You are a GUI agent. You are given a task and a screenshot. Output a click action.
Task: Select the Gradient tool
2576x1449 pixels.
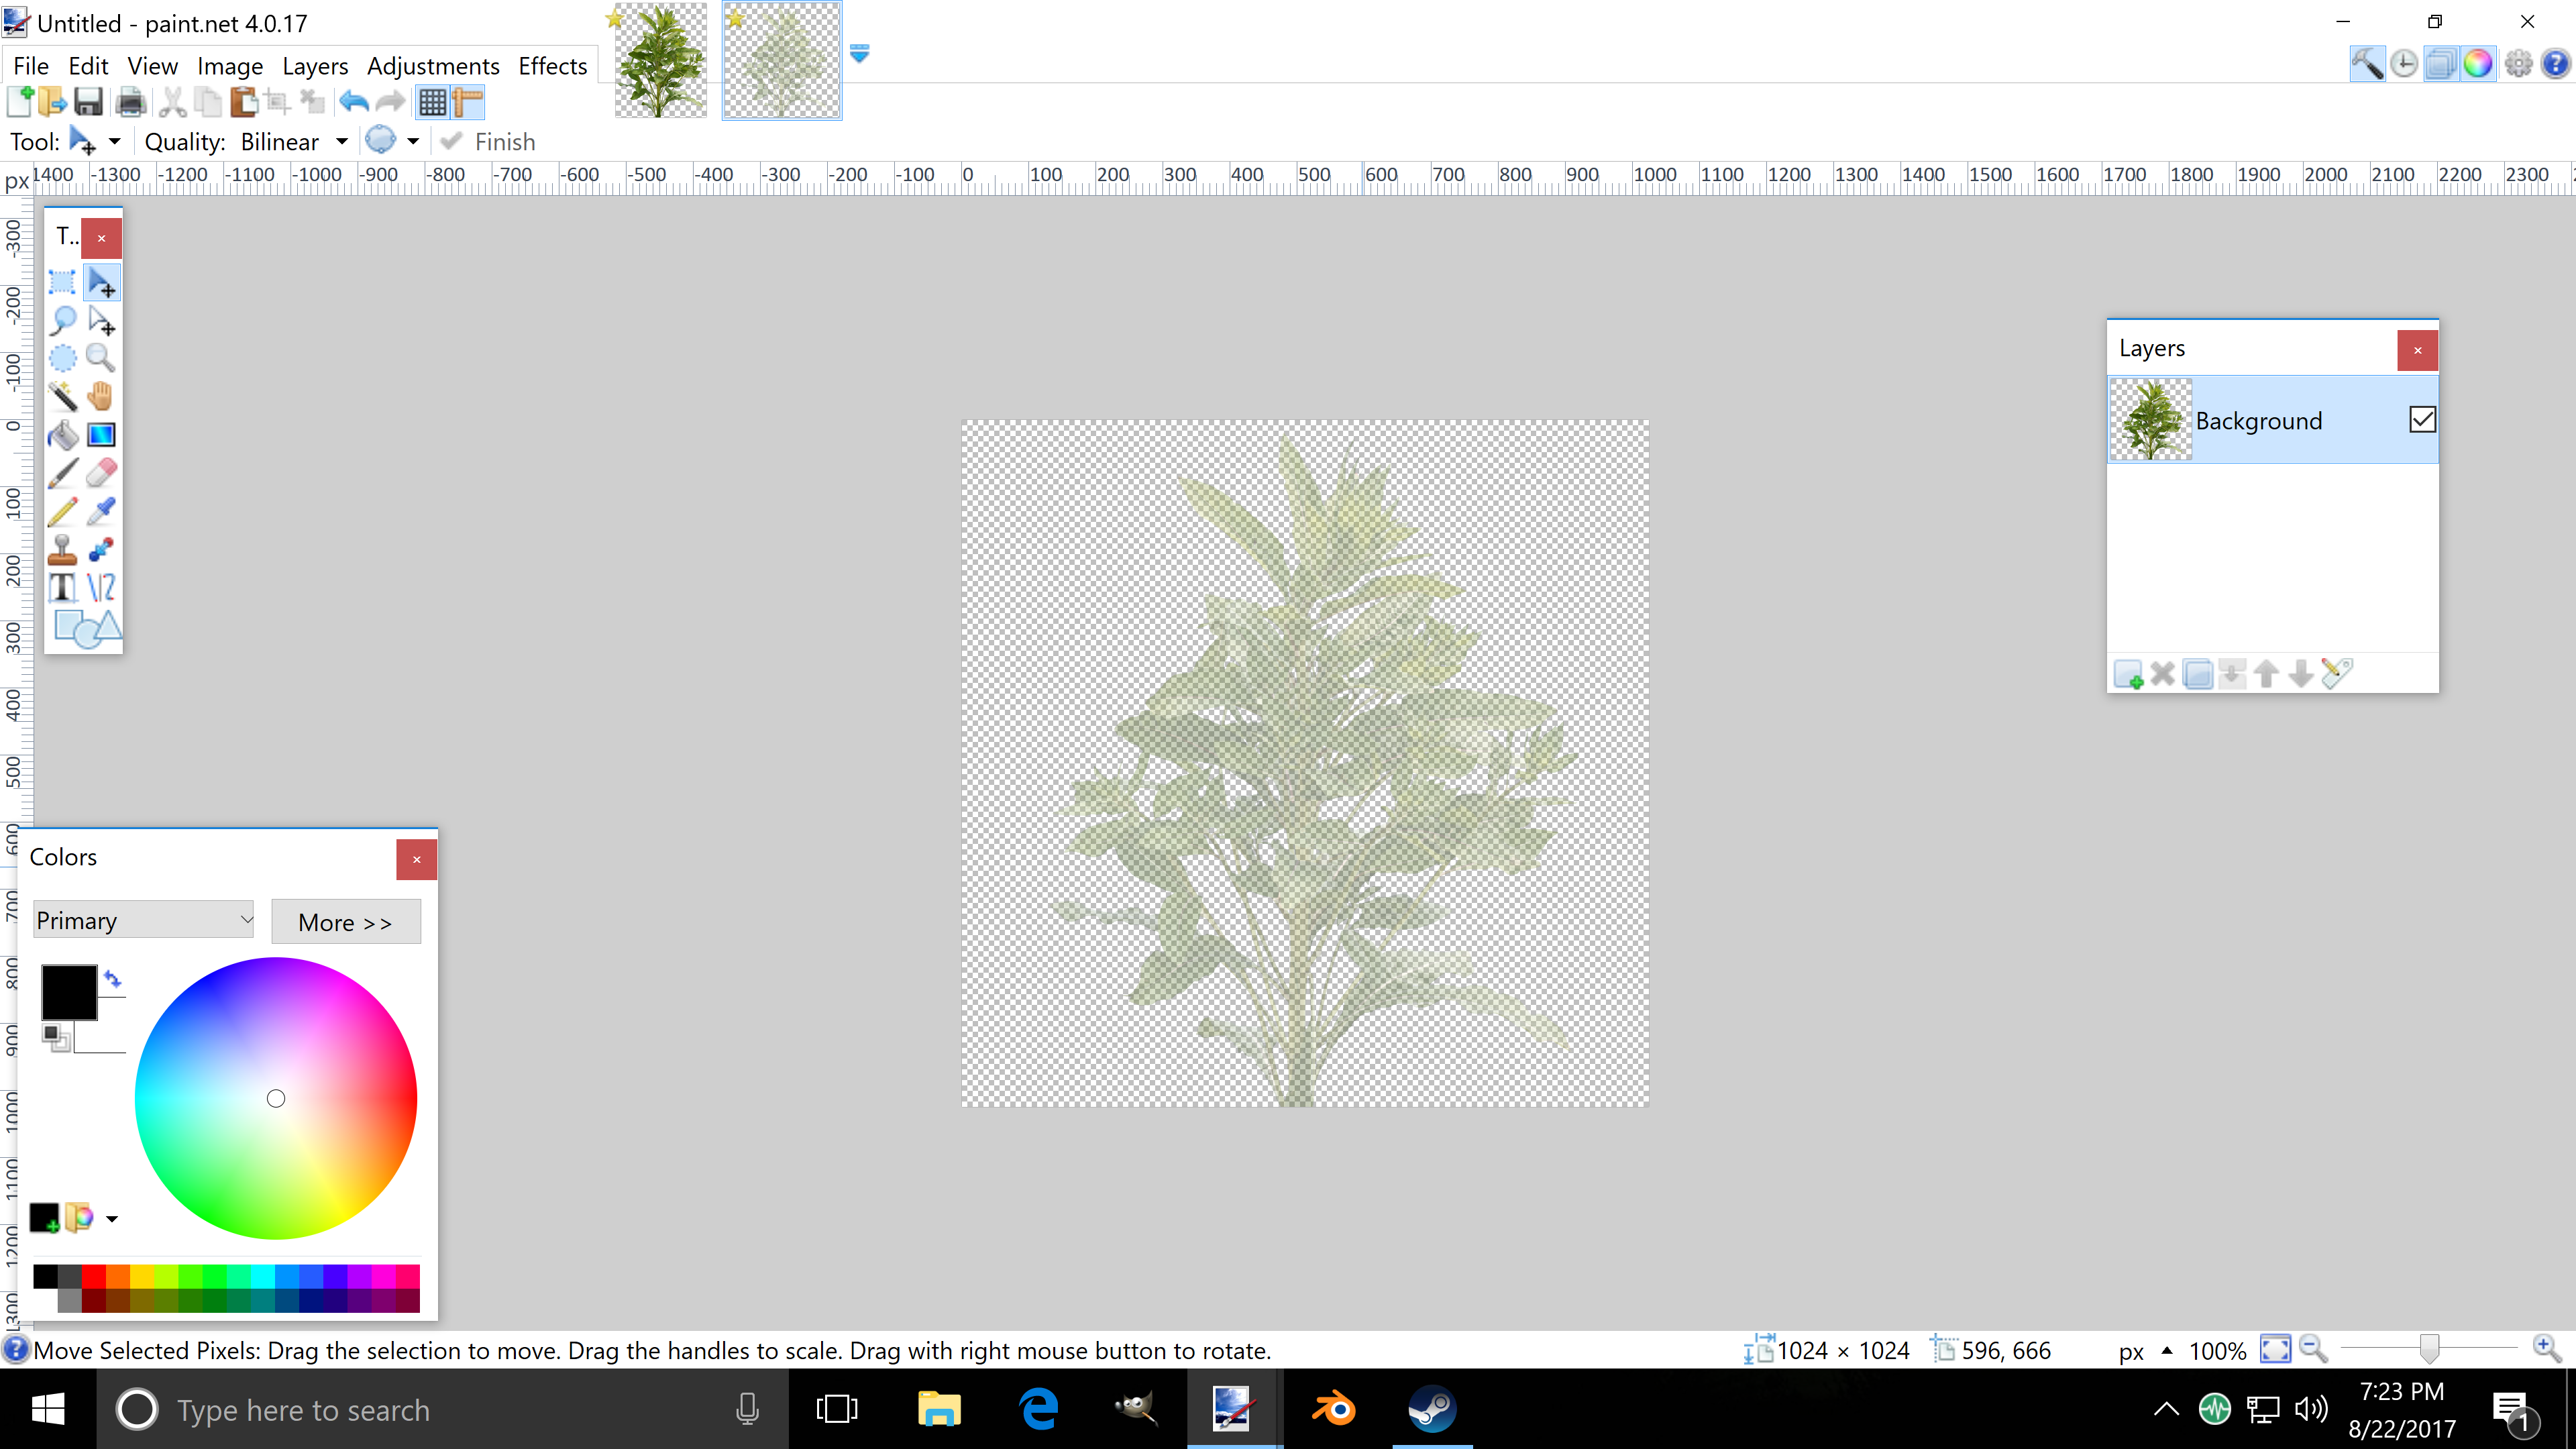(101, 435)
